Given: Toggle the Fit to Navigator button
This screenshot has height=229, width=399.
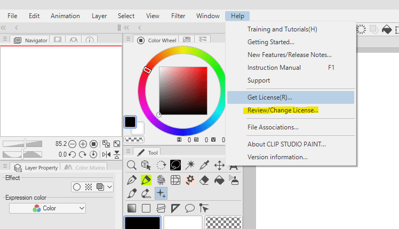Looking at the screenshot, I should [x=106, y=144].
